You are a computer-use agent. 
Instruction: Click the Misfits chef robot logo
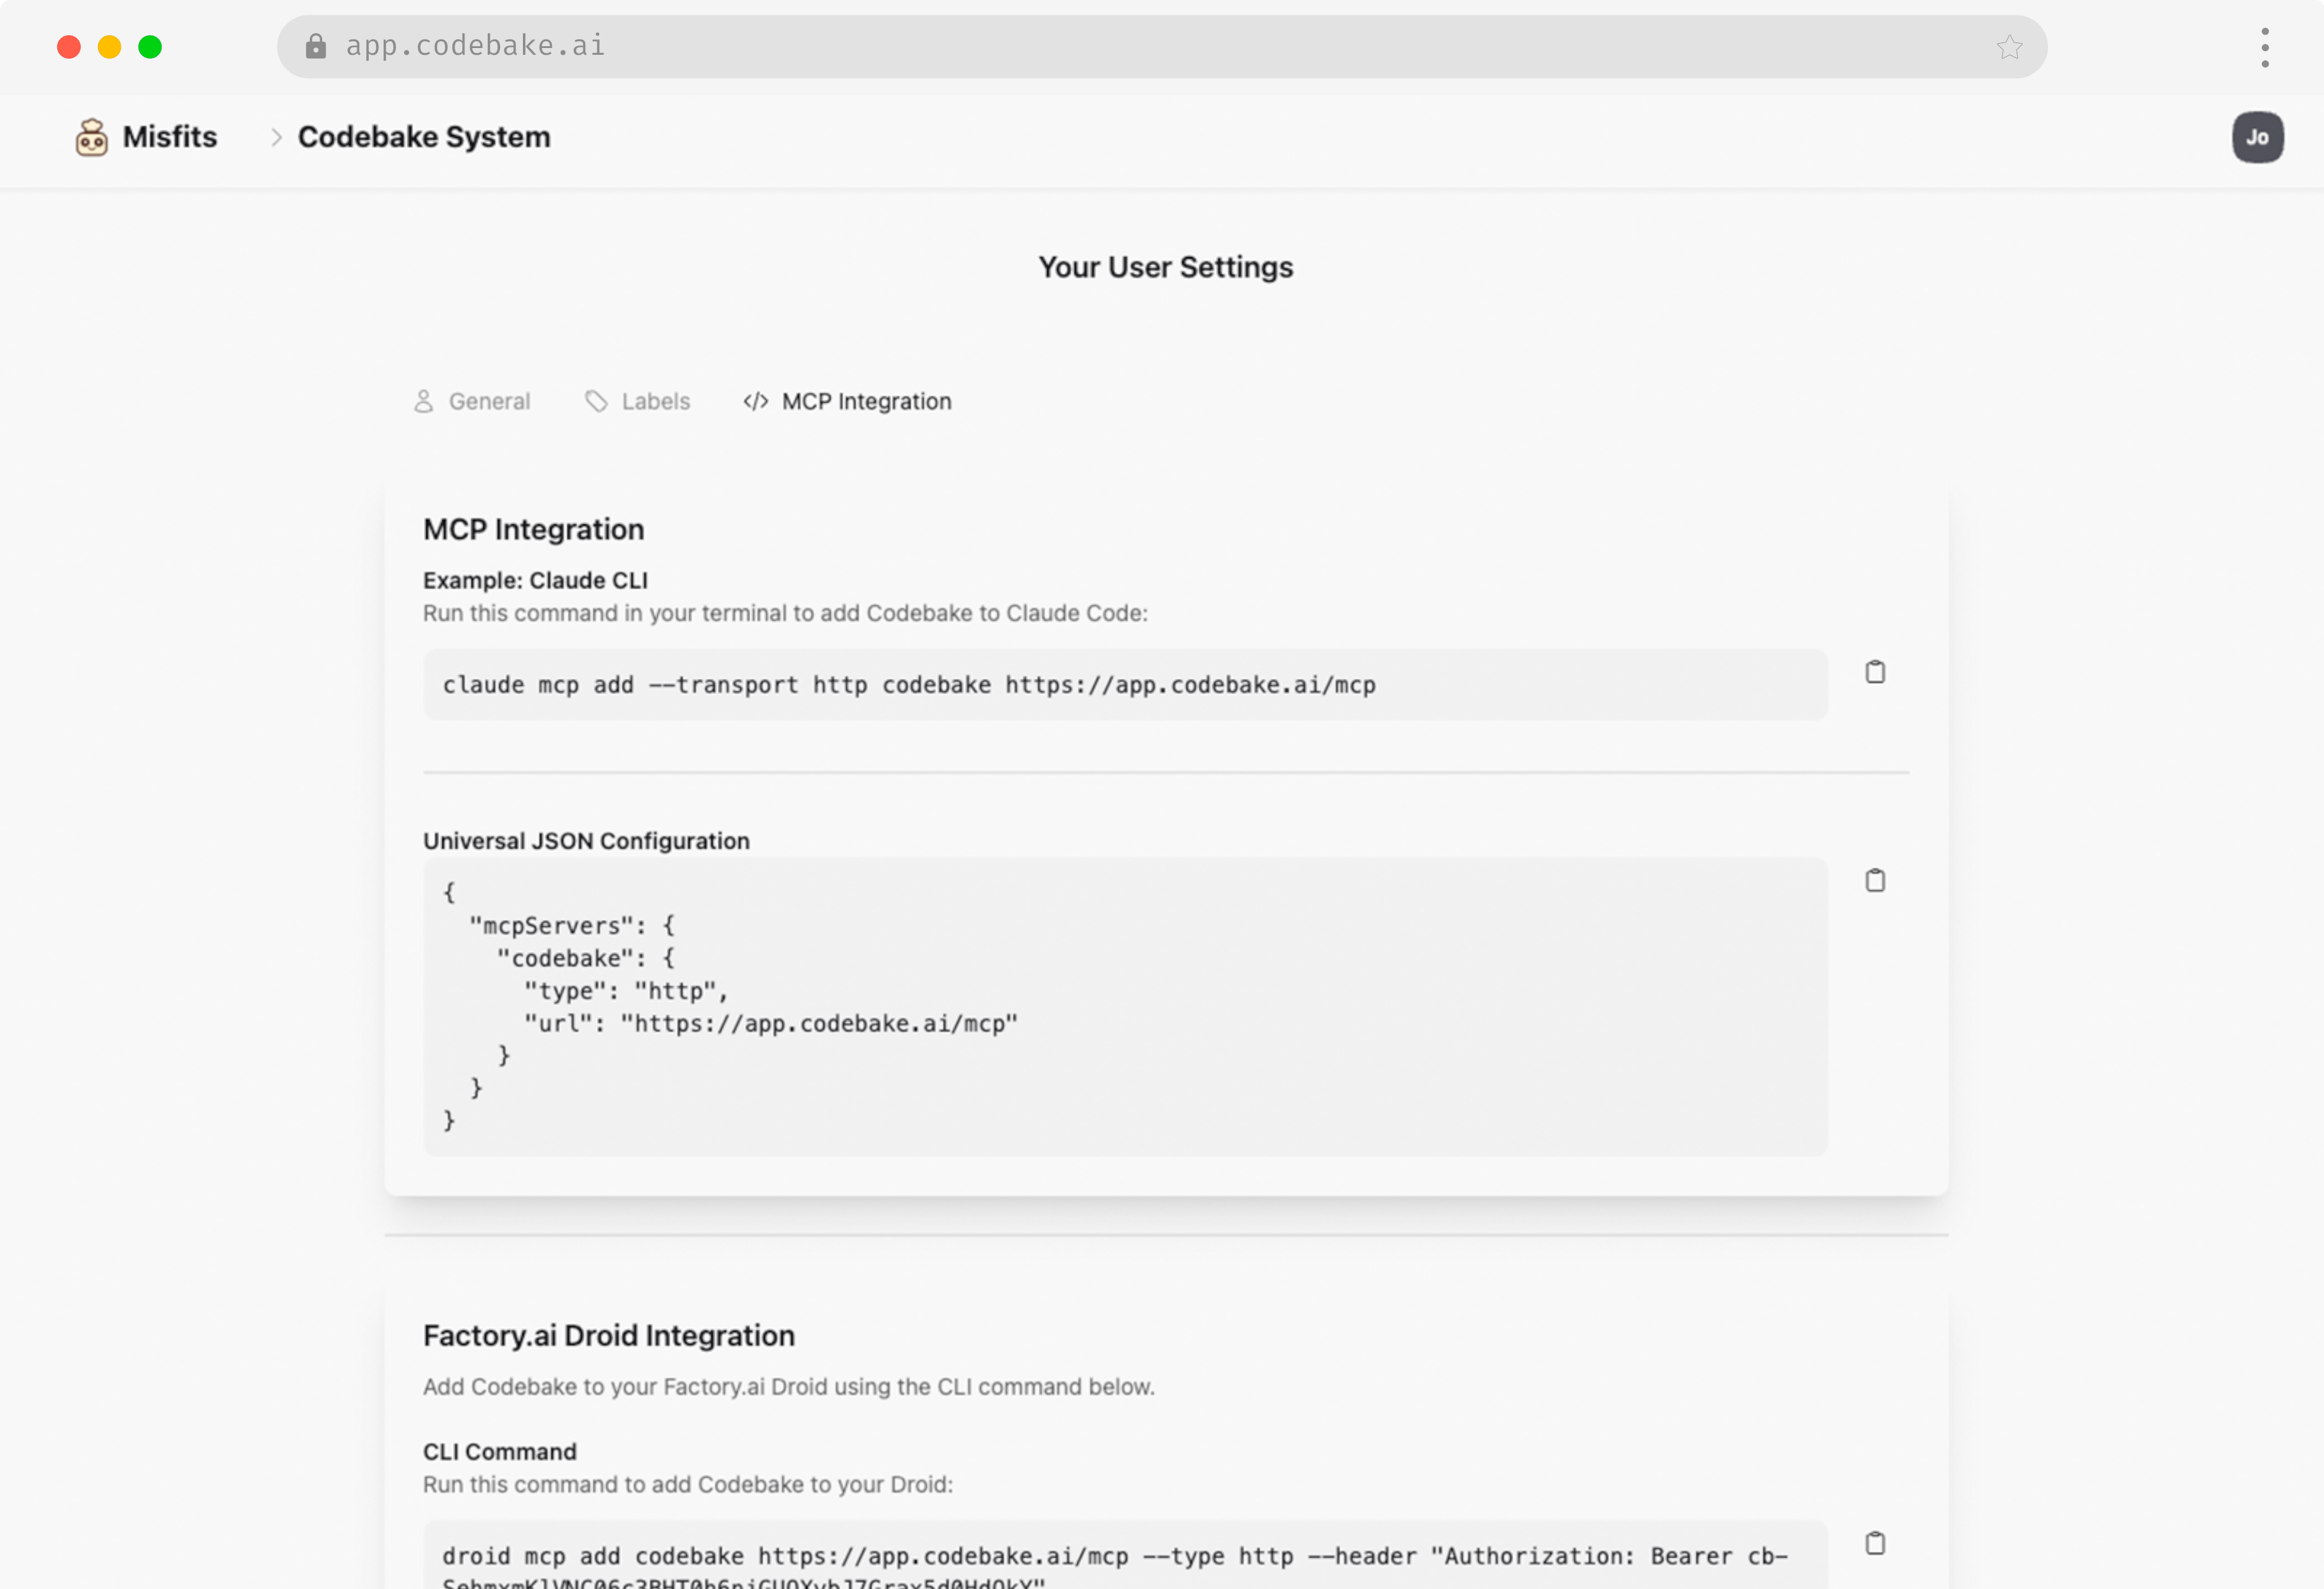click(91, 137)
